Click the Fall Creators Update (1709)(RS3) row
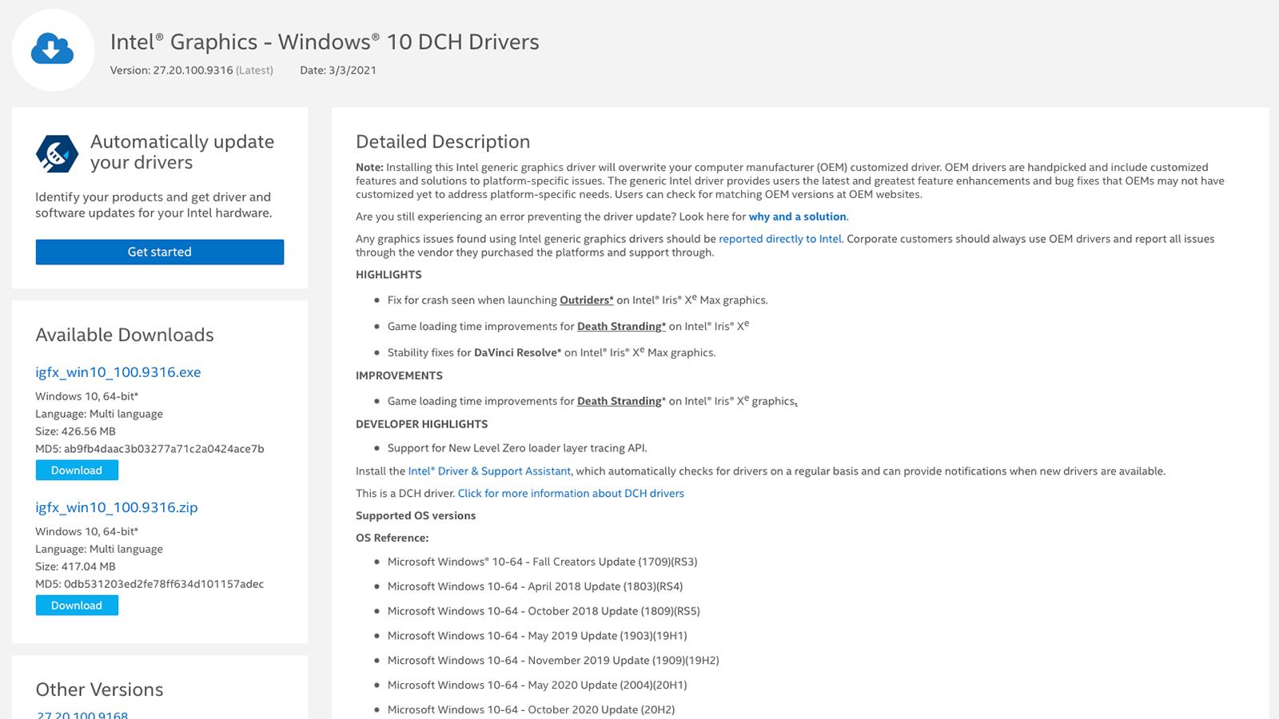The width and height of the screenshot is (1279, 719). click(x=543, y=562)
